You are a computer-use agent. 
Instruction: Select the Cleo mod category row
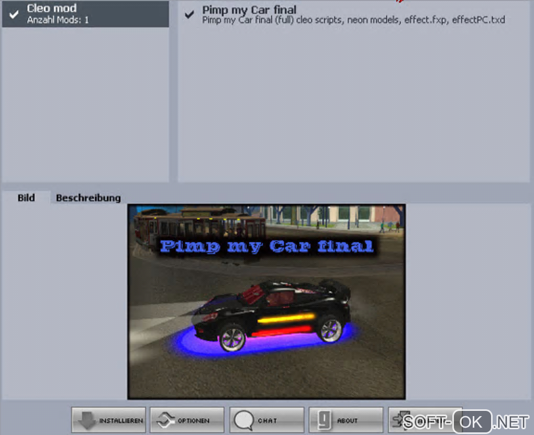pyautogui.click(x=85, y=14)
